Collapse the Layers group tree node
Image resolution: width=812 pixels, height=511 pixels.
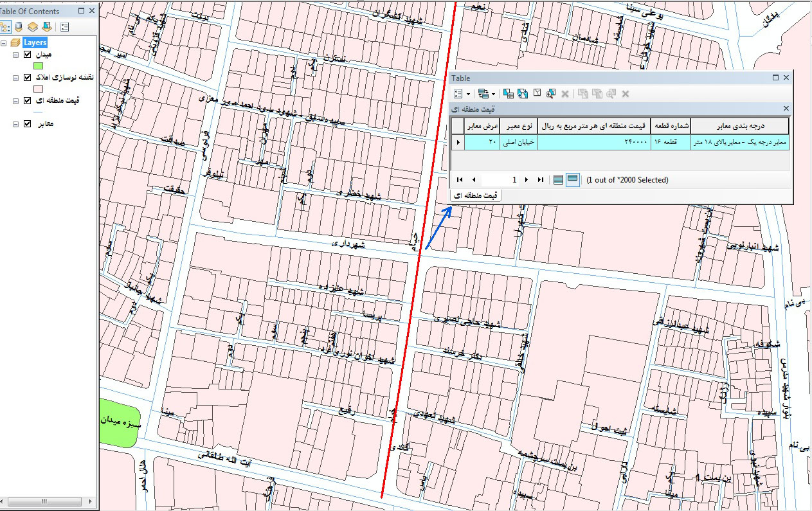(5, 43)
